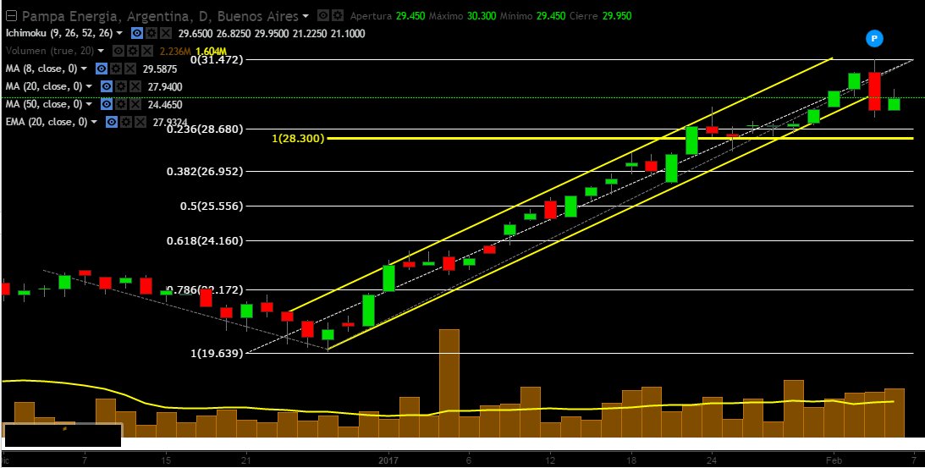Expand the Ichimoku indicator dropdown arrow
Viewport: 925px width, 468px height.
point(120,34)
